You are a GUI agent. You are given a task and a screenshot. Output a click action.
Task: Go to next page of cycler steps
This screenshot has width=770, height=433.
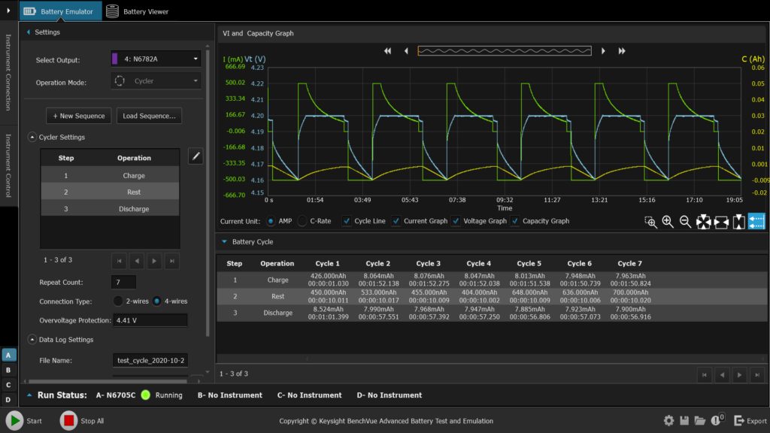pyautogui.click(x=154, y=261)
